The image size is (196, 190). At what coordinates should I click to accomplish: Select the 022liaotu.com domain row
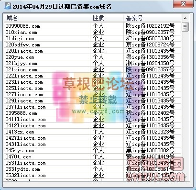92,76
